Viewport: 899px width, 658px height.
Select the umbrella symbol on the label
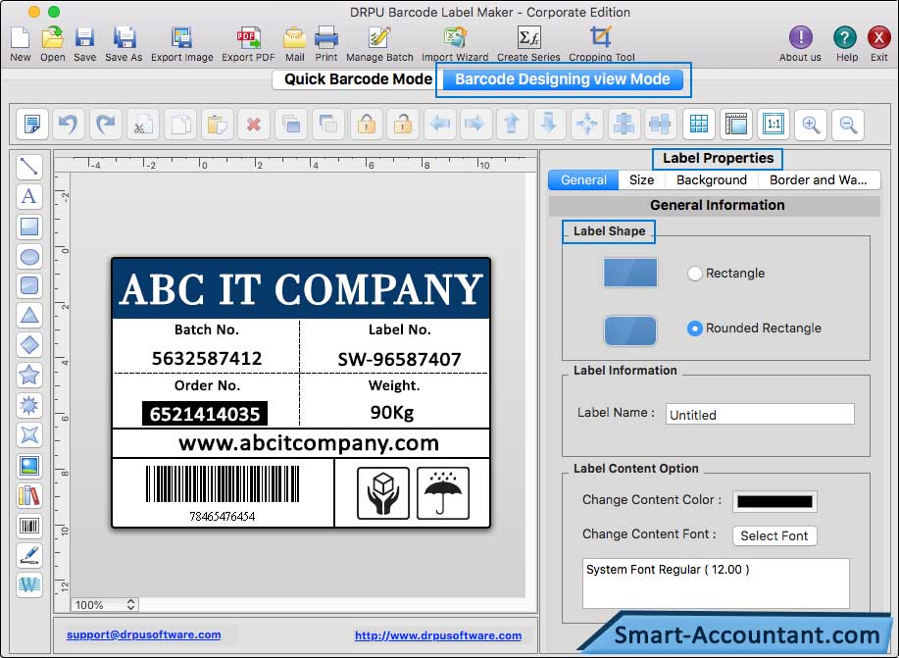442,493
